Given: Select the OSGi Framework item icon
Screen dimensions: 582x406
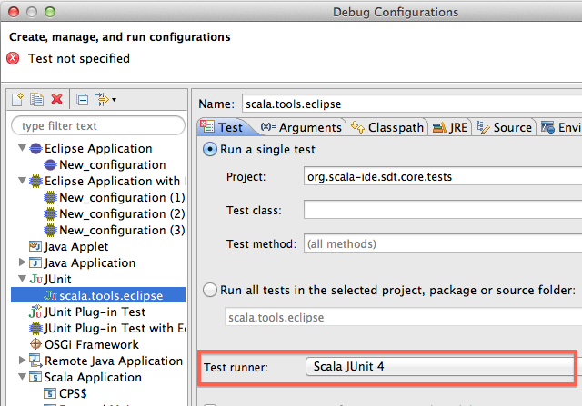Looking at the screenshot, I should (x=36, y=344).
